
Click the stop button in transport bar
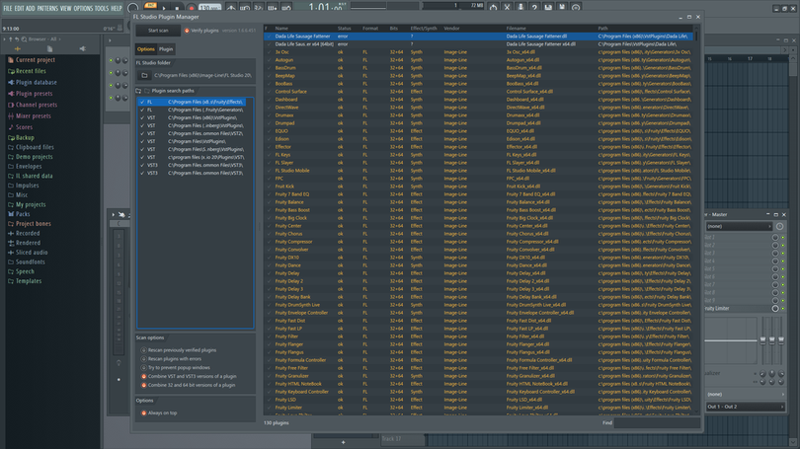pos(177,8)
